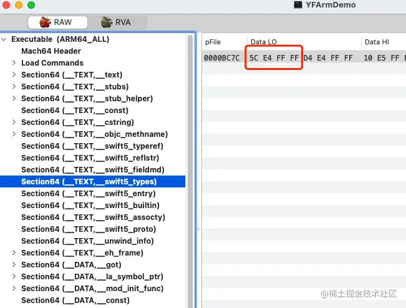Select Section64 (__TEXT,__swift5_types) row
Image resolution: width=406 pixels, height=308 pixels.
pyautogui.click(x=93, y=182)
